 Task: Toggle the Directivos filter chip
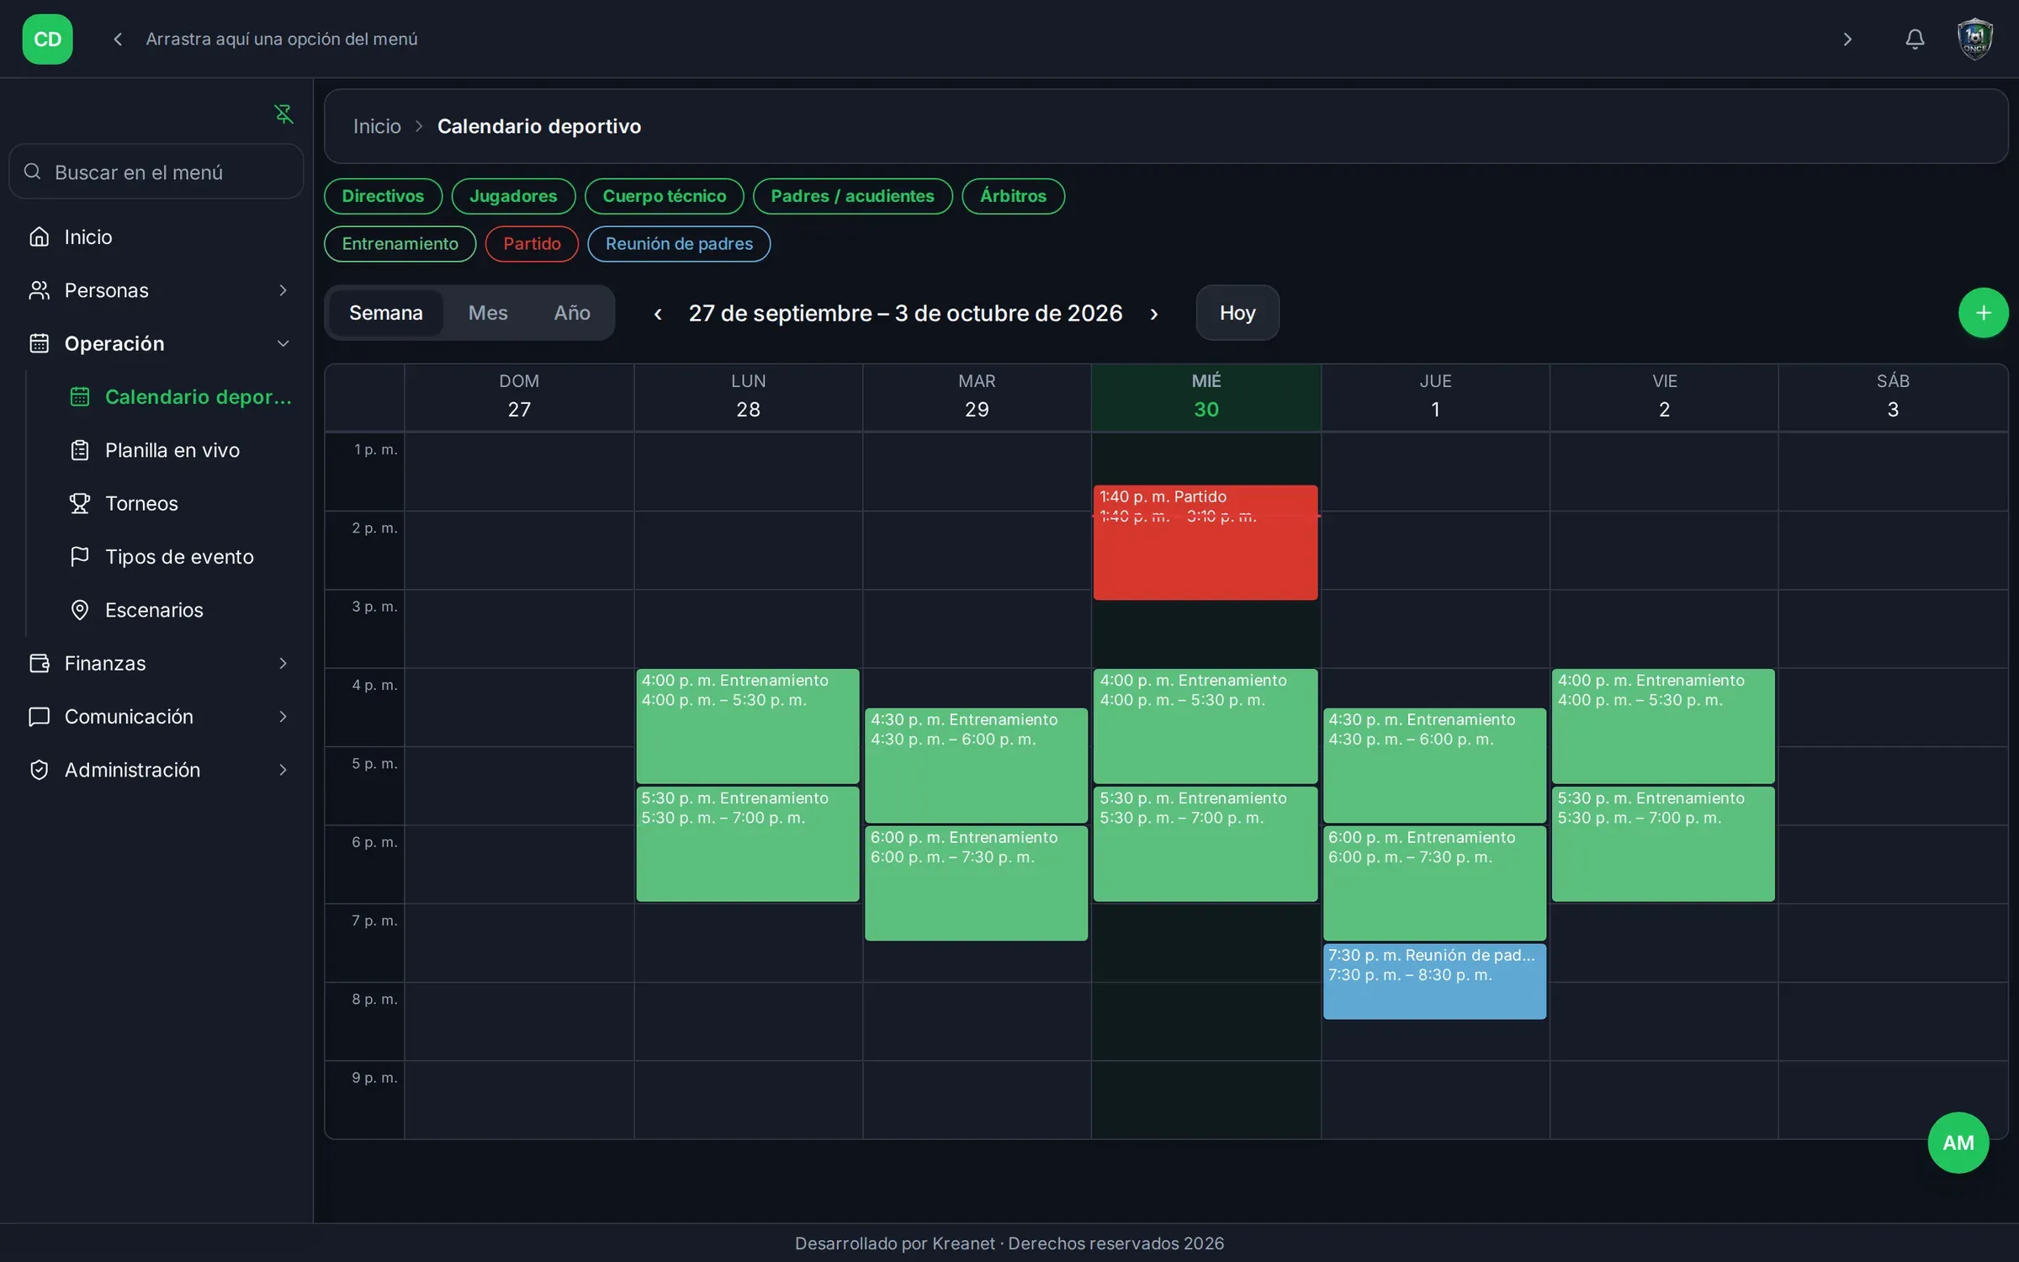tap(383, 196)
